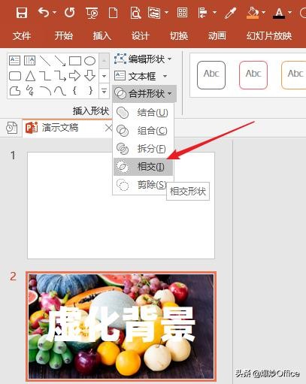Click the grid-style view icon in quick toolbar
The image size is (306, 384).
click(x=182, y=13)
